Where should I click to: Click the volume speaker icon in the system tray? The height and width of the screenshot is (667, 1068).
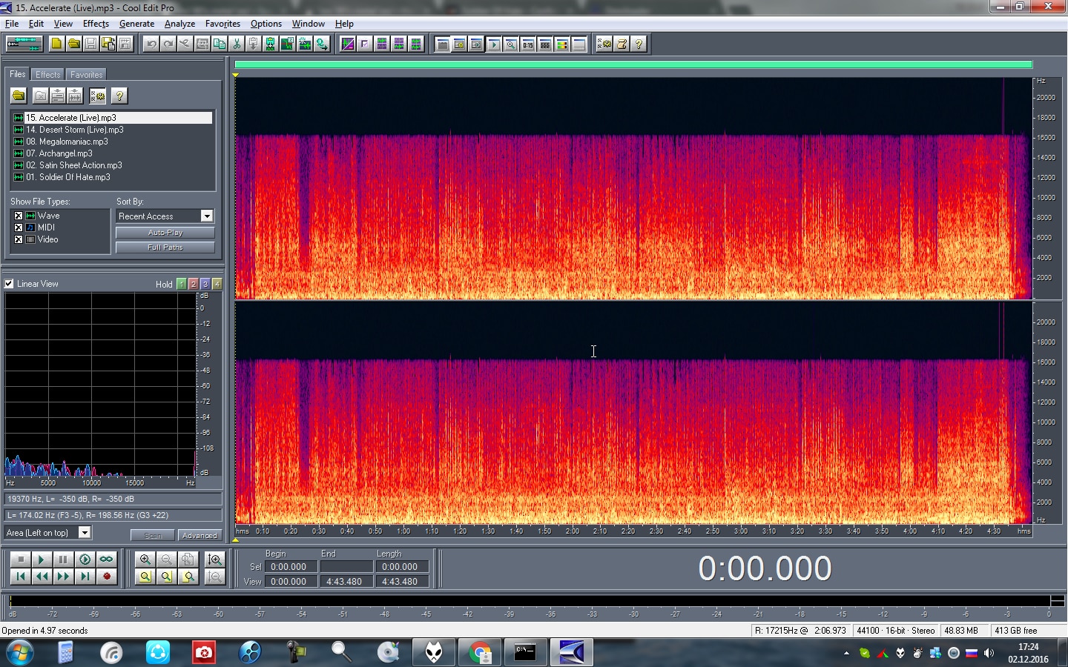(x=989, y=653)
